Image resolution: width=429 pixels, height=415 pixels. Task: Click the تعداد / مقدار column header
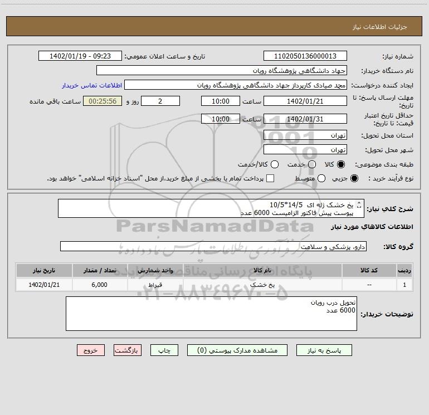click(x=100, y=270)
